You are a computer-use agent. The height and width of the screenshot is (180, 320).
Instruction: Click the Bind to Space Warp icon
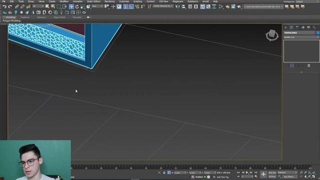click(28, 6)
